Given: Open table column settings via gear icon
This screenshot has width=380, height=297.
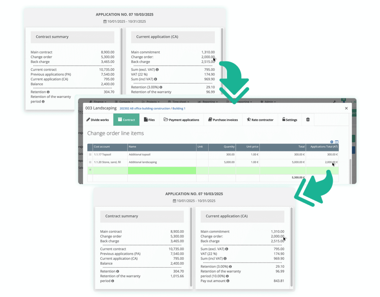Looking at the screenshot, I should 332,142.
